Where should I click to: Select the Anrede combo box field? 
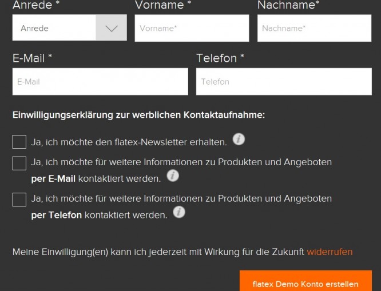tap(69, 28)
